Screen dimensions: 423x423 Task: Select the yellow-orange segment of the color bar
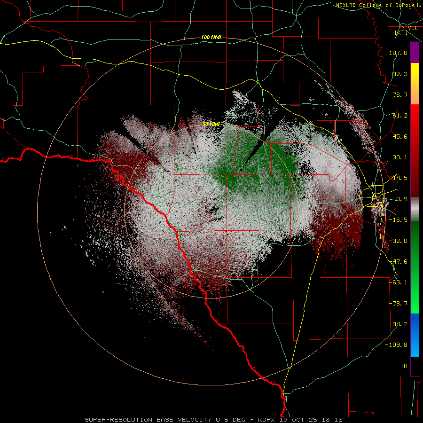[x=415, y=84]
